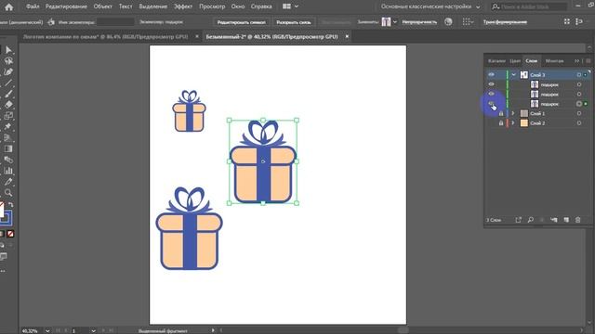The height and width of the screenshot is (334, 595).
Task: Expand the Слой 2 layer
Action: (513, 123)
